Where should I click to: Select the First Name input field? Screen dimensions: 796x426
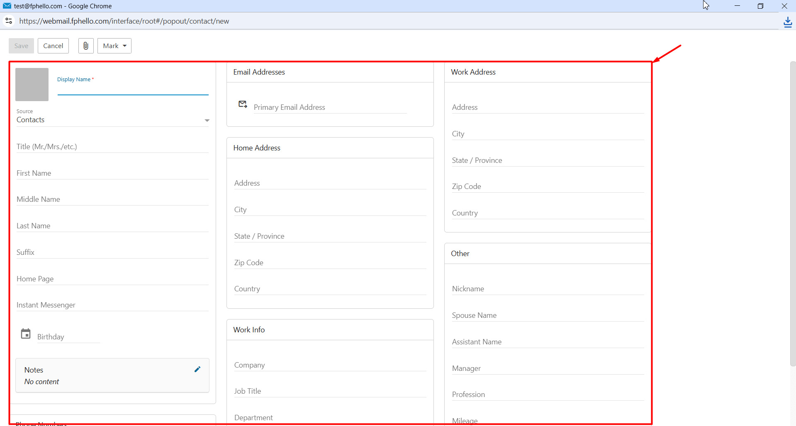(x=112, y=173)
